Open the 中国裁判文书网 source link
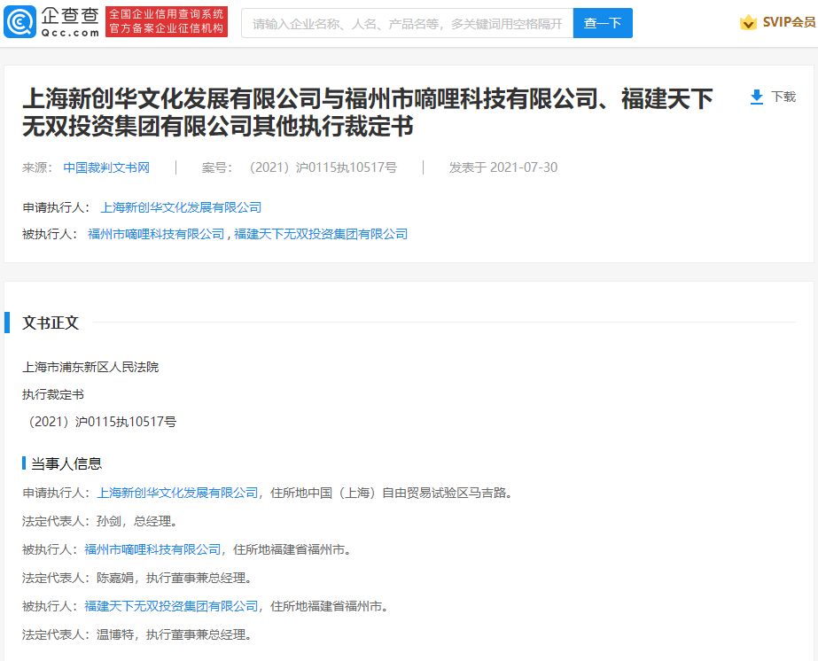This screenshot has width=818, height=661. [x=106, y=167]
